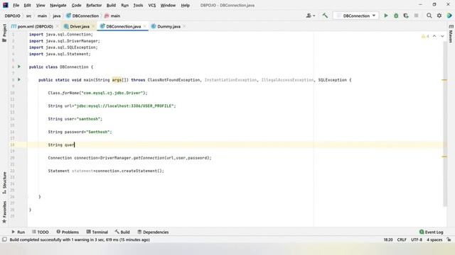Click src breadcrumb in navigation bar
The width and height of the screenshot is (455, 255).
(28, 16)
